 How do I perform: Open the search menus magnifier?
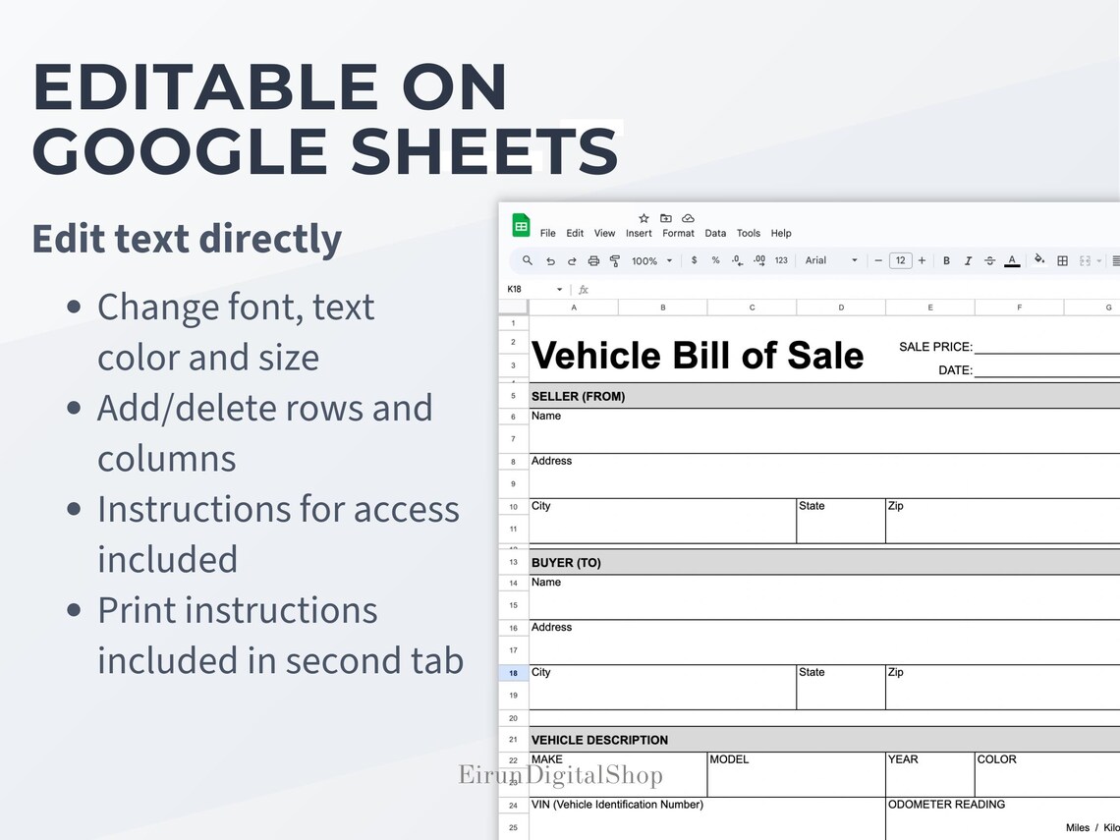coord(528,260)
